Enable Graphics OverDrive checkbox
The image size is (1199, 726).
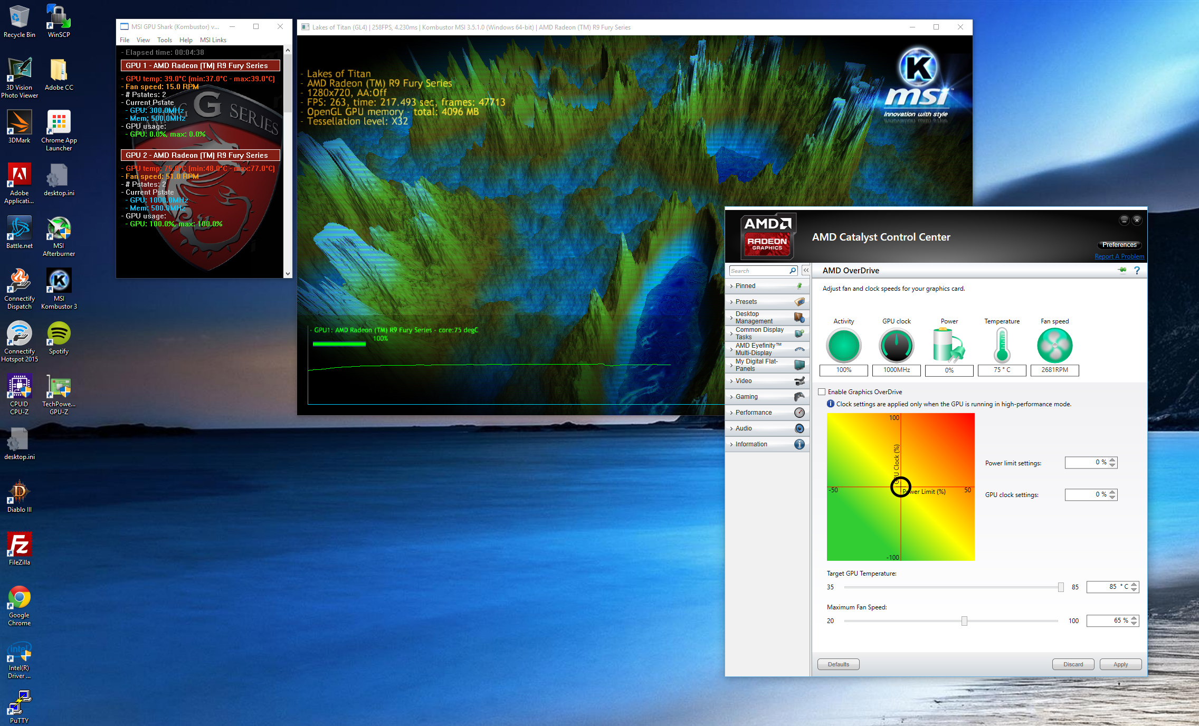tap(822, 392)
